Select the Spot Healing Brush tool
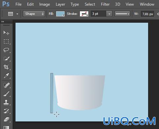Image resolution: width=159 pixels, height=129 pixels. pos(6,85)
